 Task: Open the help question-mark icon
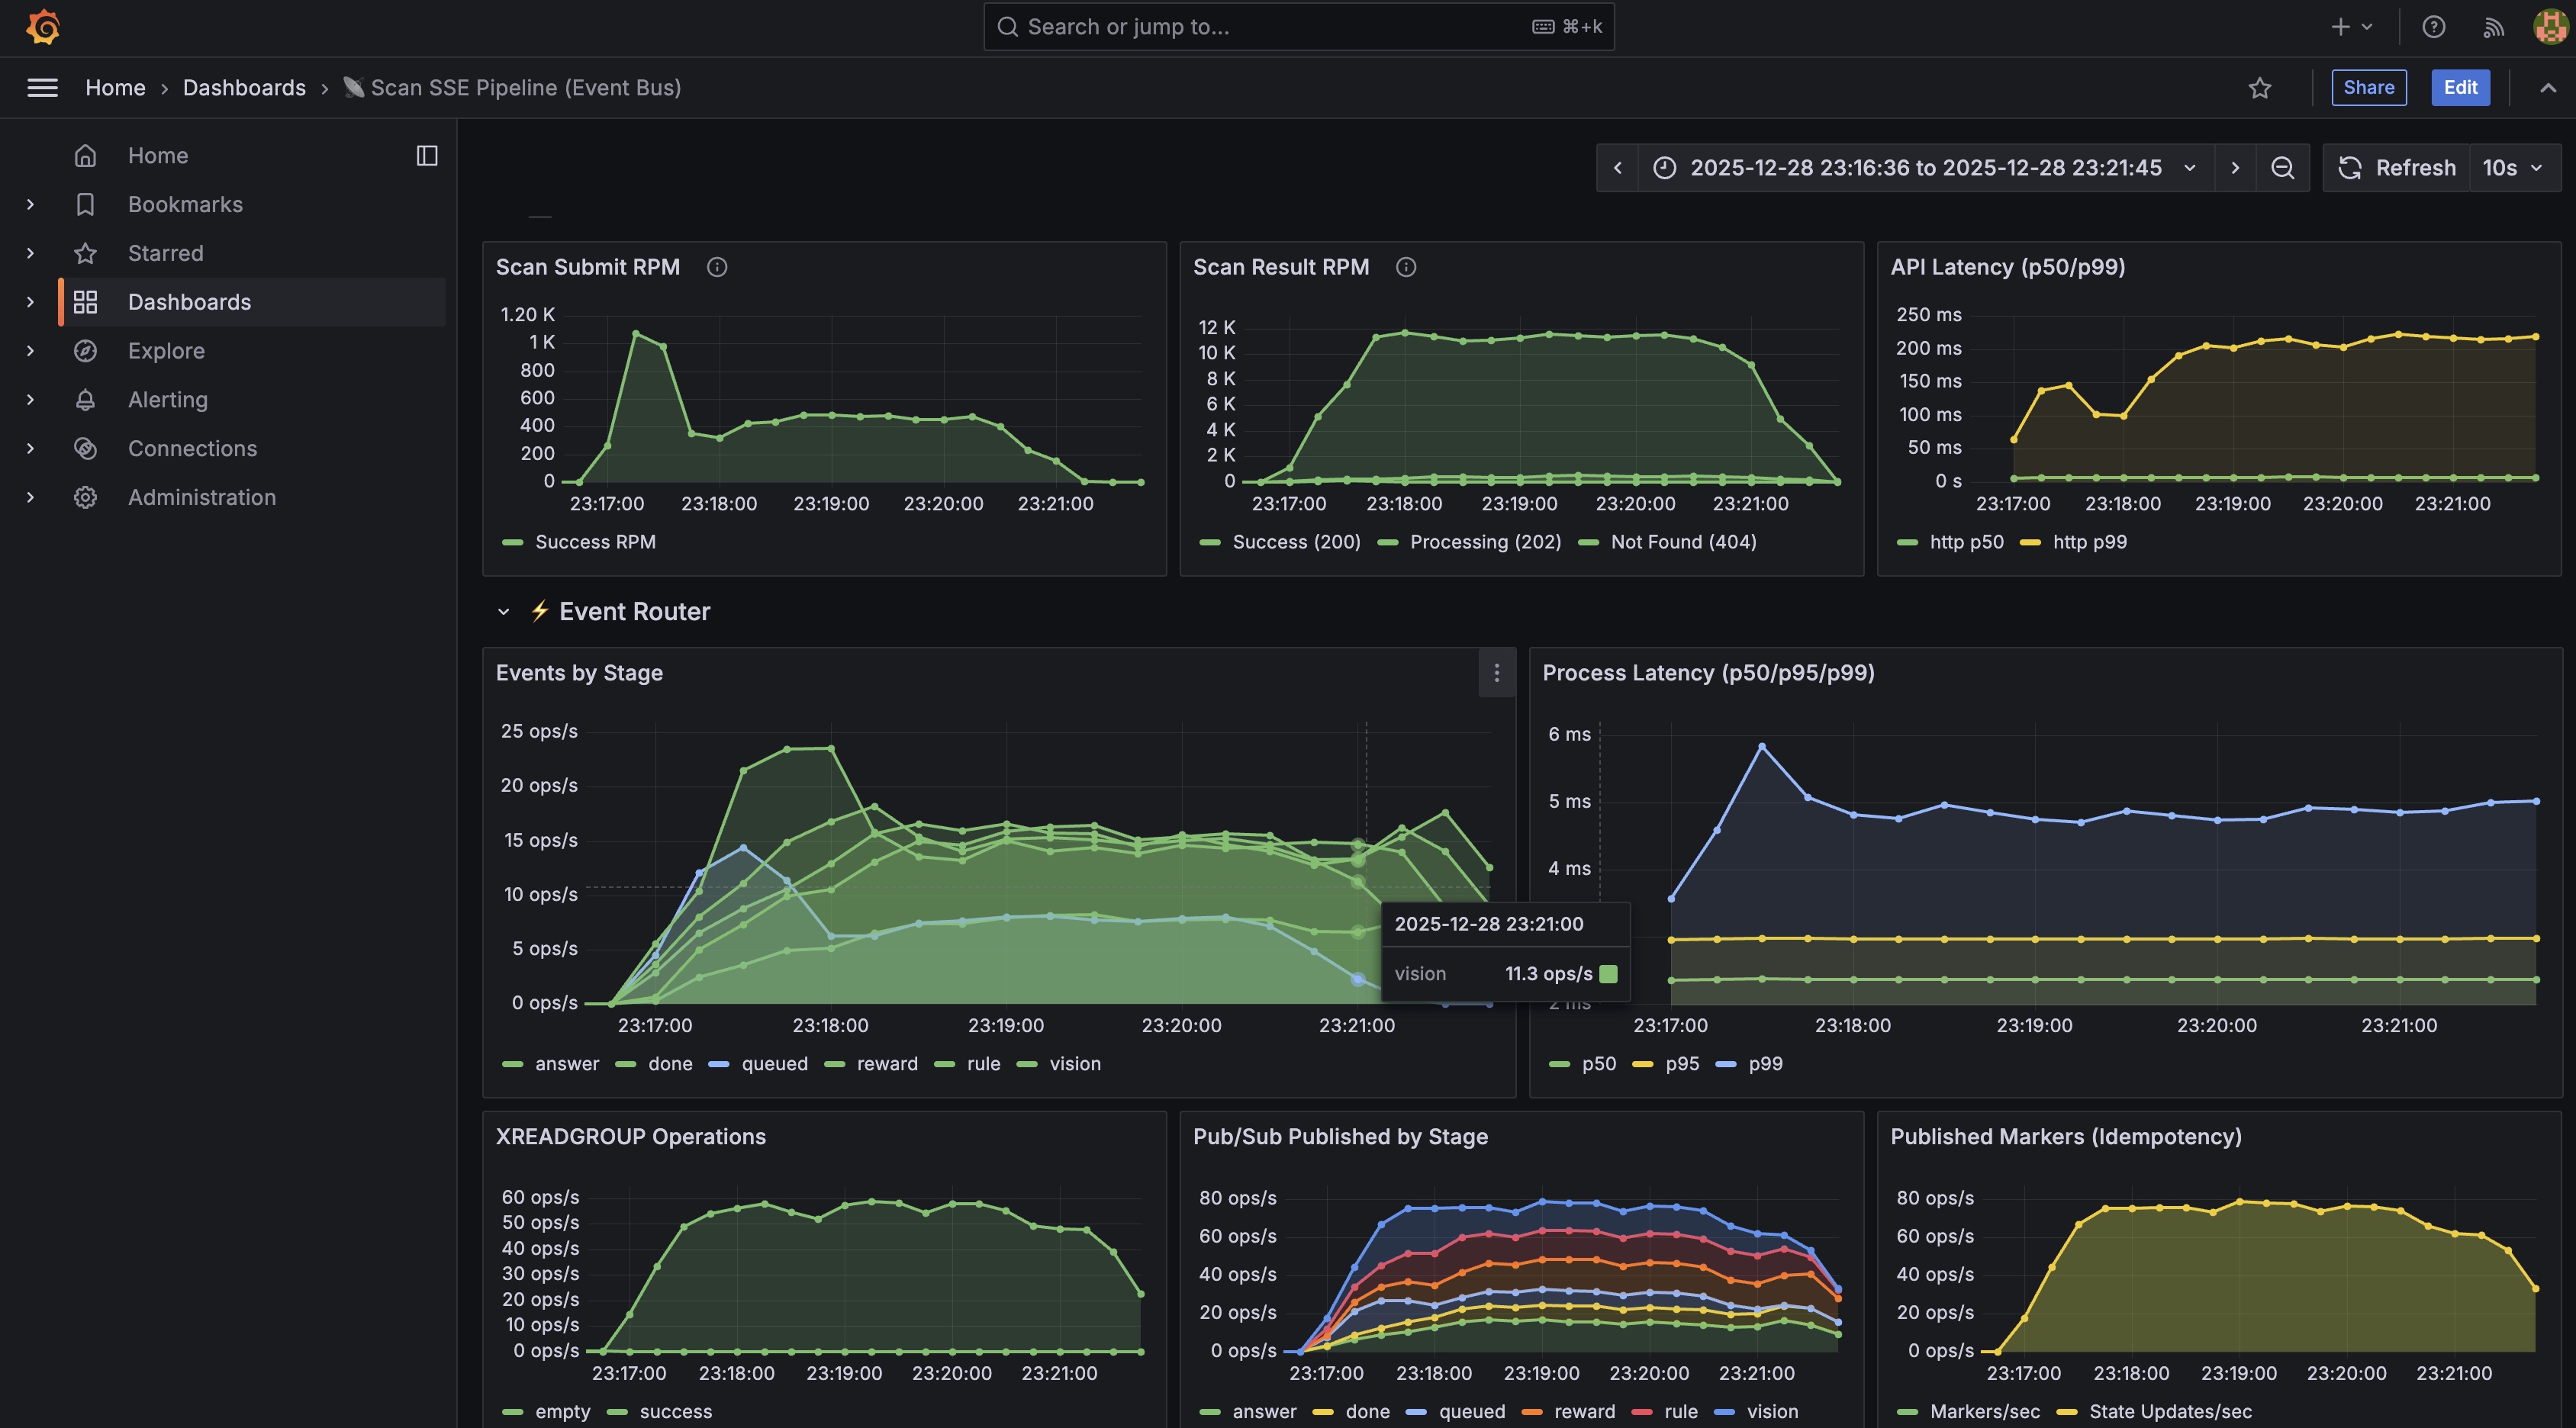pyautogui.click(x=2433, y=27)
